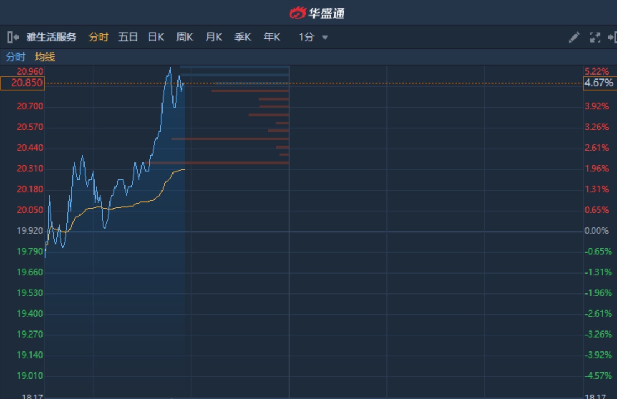
Task: Click the 雅生活服务 stock name
Action: (51, 38)
